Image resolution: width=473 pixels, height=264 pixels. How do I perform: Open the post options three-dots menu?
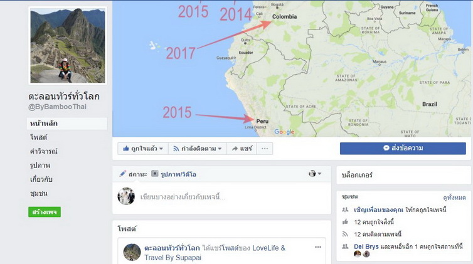318,247
